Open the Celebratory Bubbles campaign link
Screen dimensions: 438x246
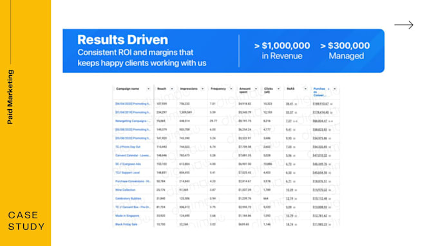point(128,198)
